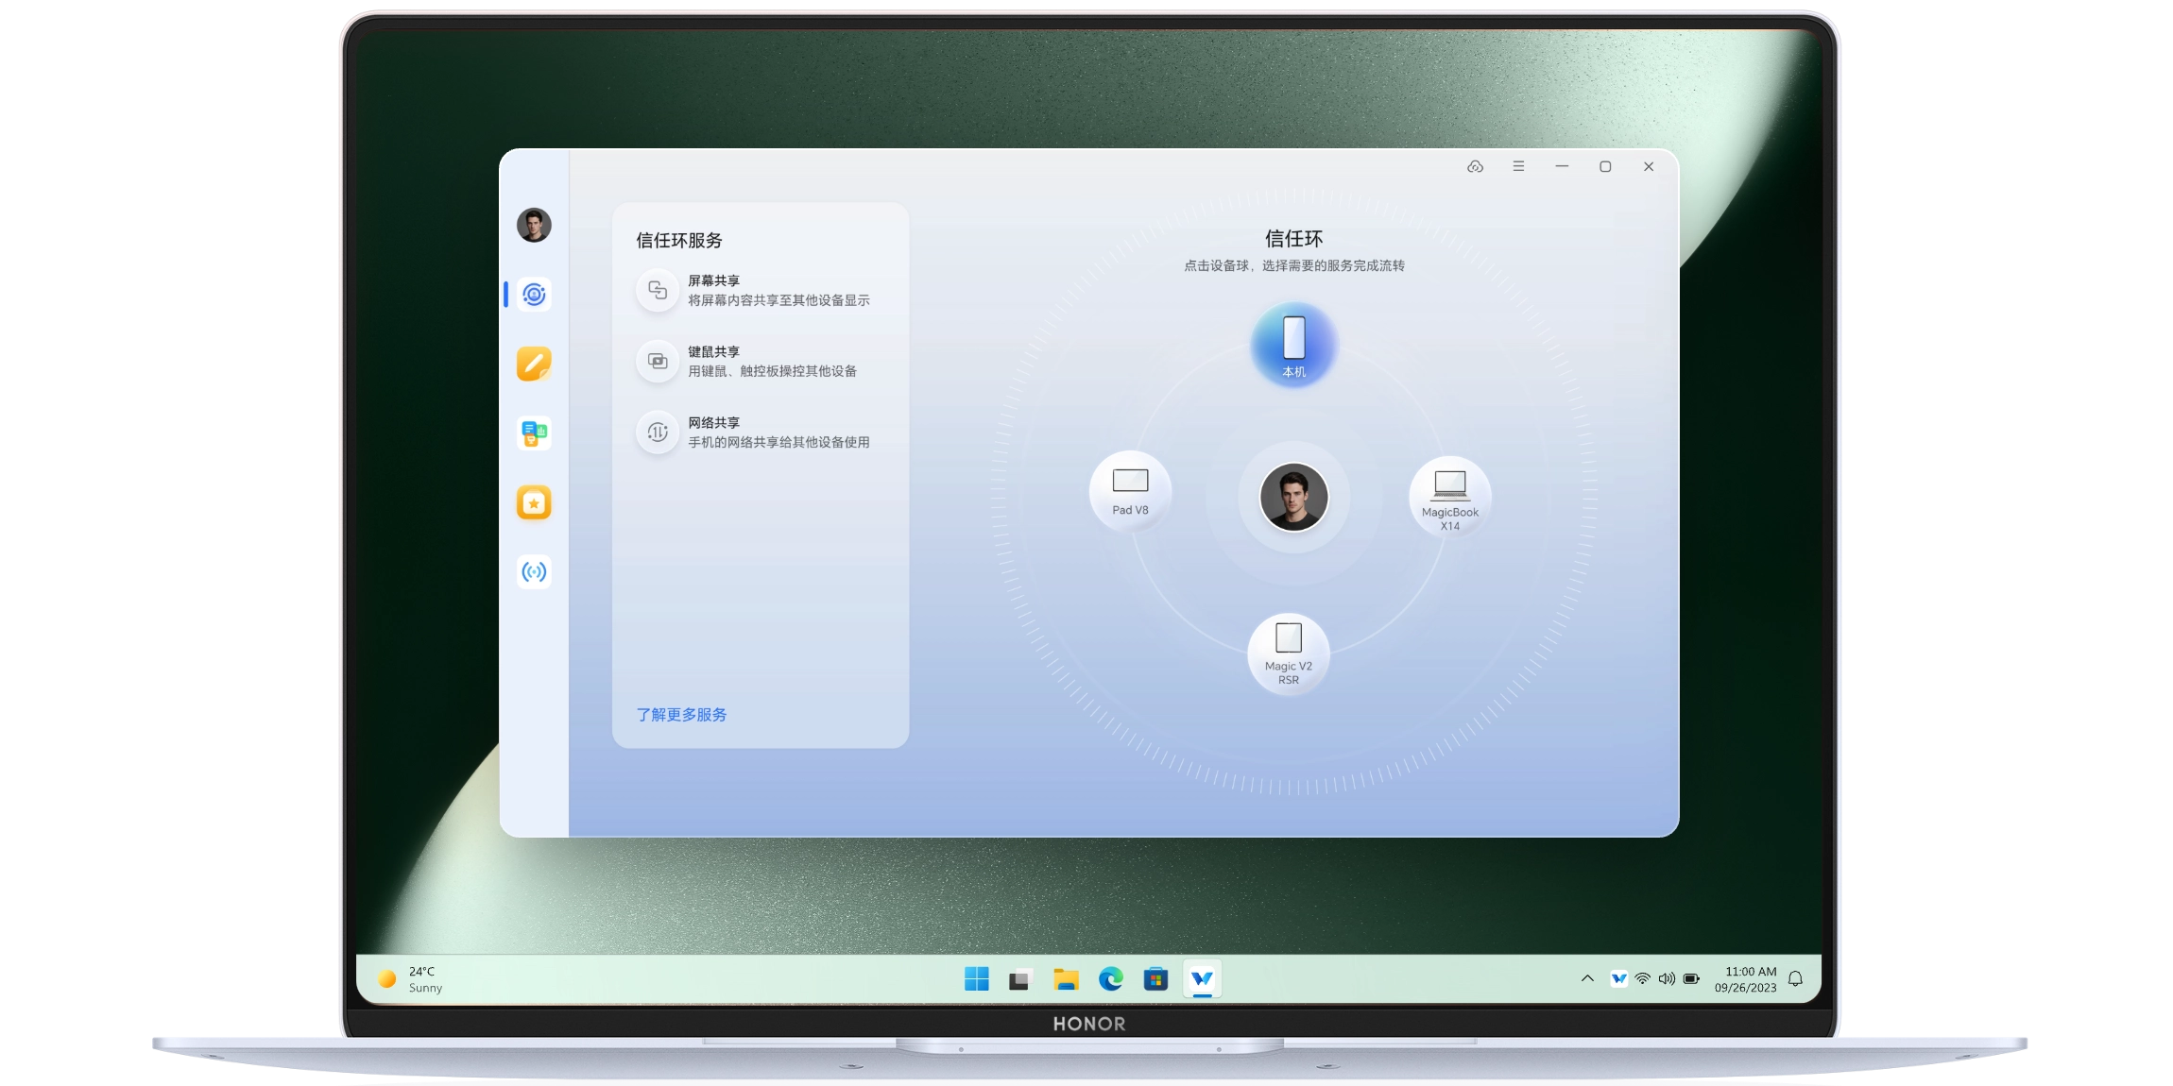Click the documents app sidebar icon
This screenshot has height=1086, width=2173.
coord(534,433)
